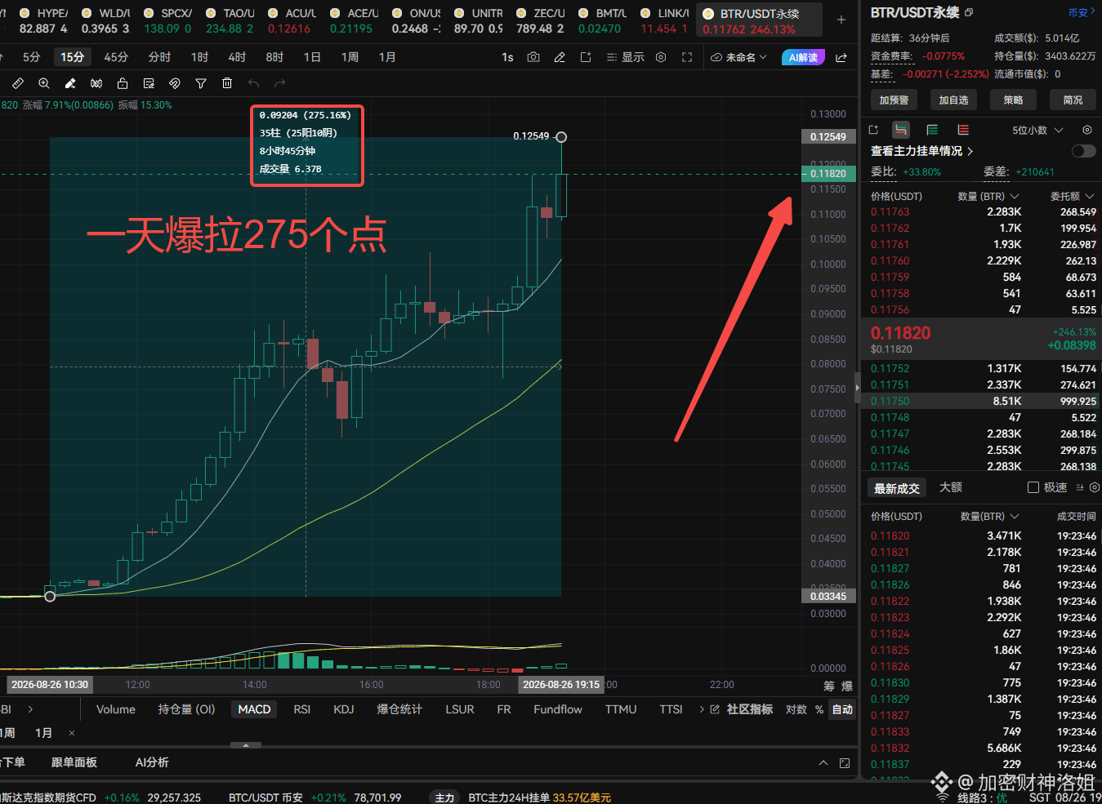This screenshot has width=1102, height=804.
Task: Select the drawing brush tool
Action: [x=70, y=83]
